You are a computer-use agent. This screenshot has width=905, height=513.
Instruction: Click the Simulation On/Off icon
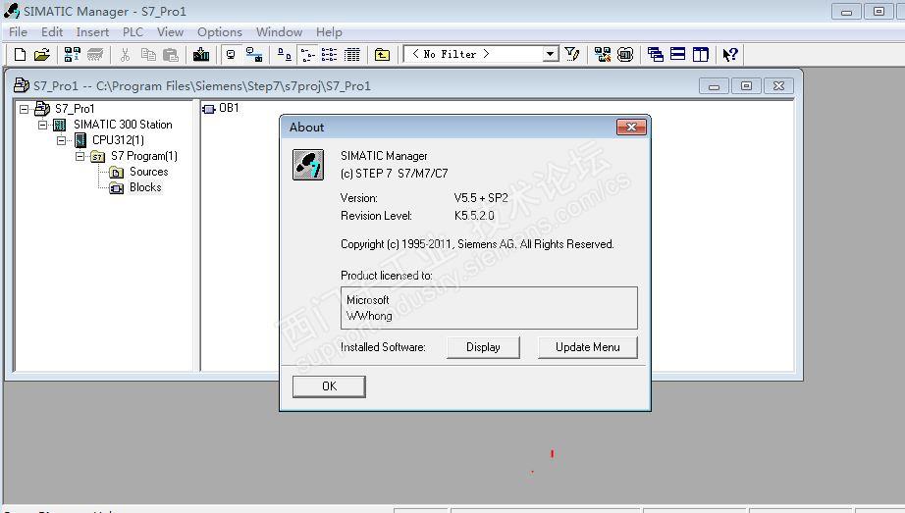pos(625,54)
